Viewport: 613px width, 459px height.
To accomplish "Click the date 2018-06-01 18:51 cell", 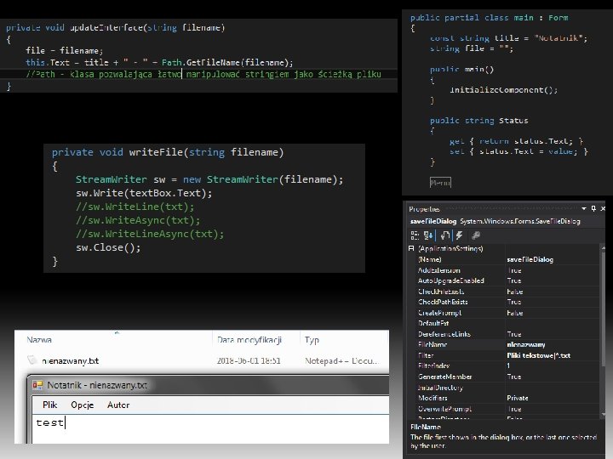I will [x=249, y=360].
